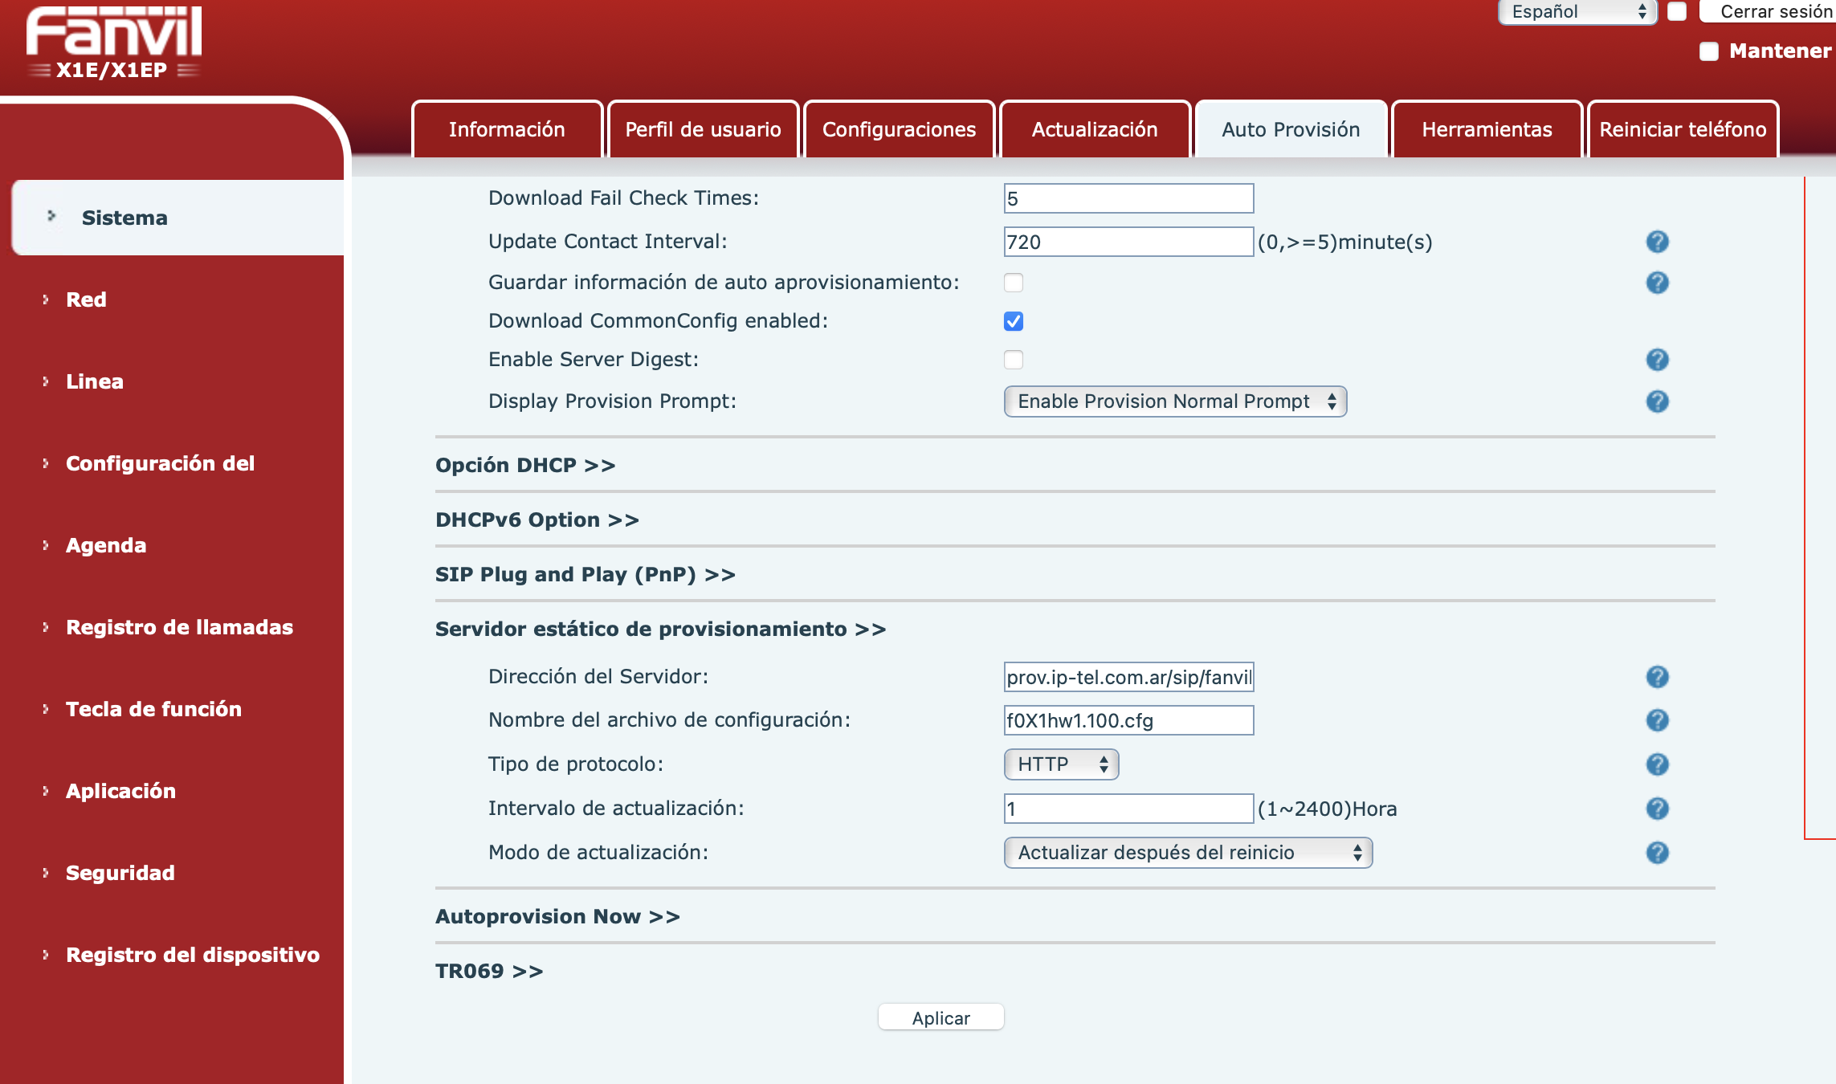This screenshot has height=1084, width=1836.
Task: Click the Fanvil X1E/X1EP logo
Action: pyautogui.click(x=113, y=43)
